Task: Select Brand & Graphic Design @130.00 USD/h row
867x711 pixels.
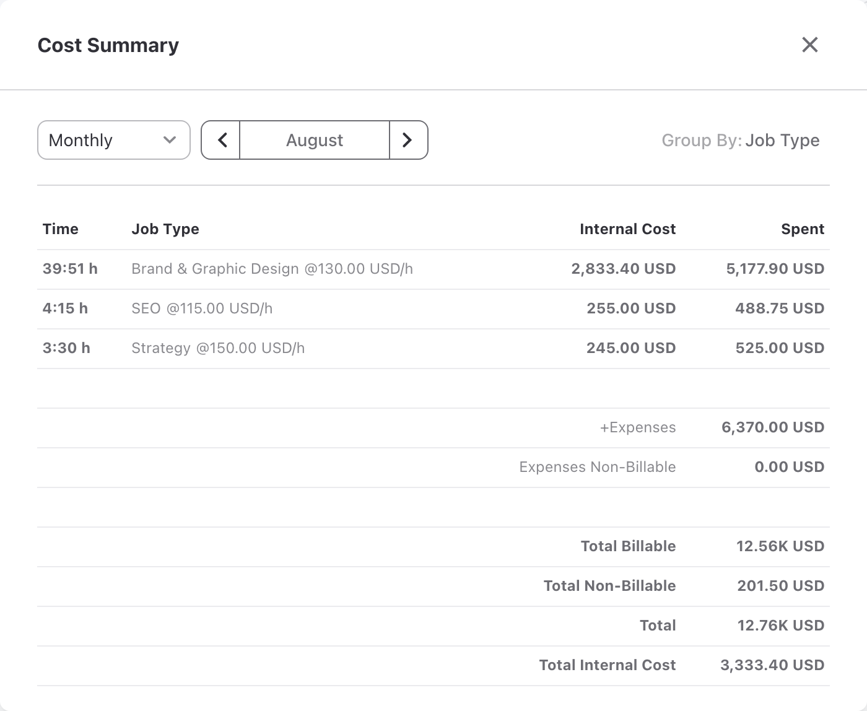Action: 434,269
